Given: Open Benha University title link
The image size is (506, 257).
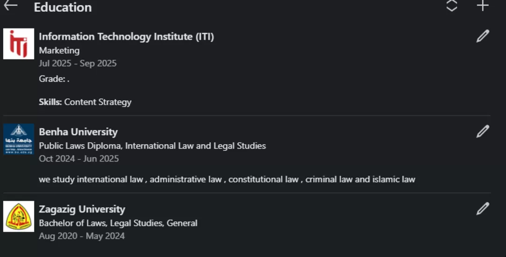Looking at the screenshot, I should pos(78,132).
